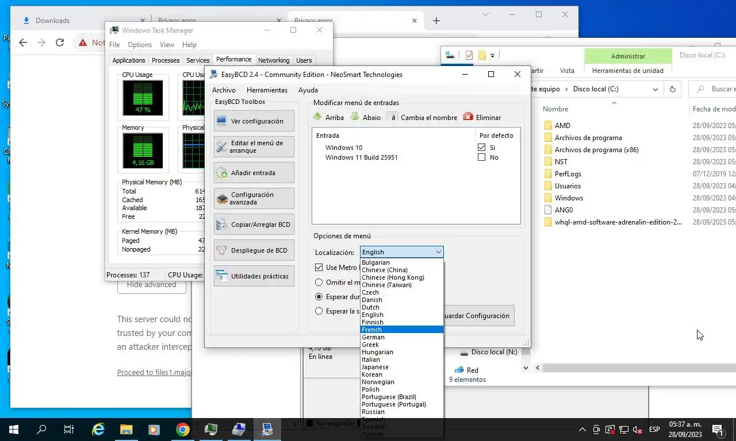Open Utilidades prácticas in the toolbox
The width and height of the screenshot is (736, 441).
coord(254,276)
